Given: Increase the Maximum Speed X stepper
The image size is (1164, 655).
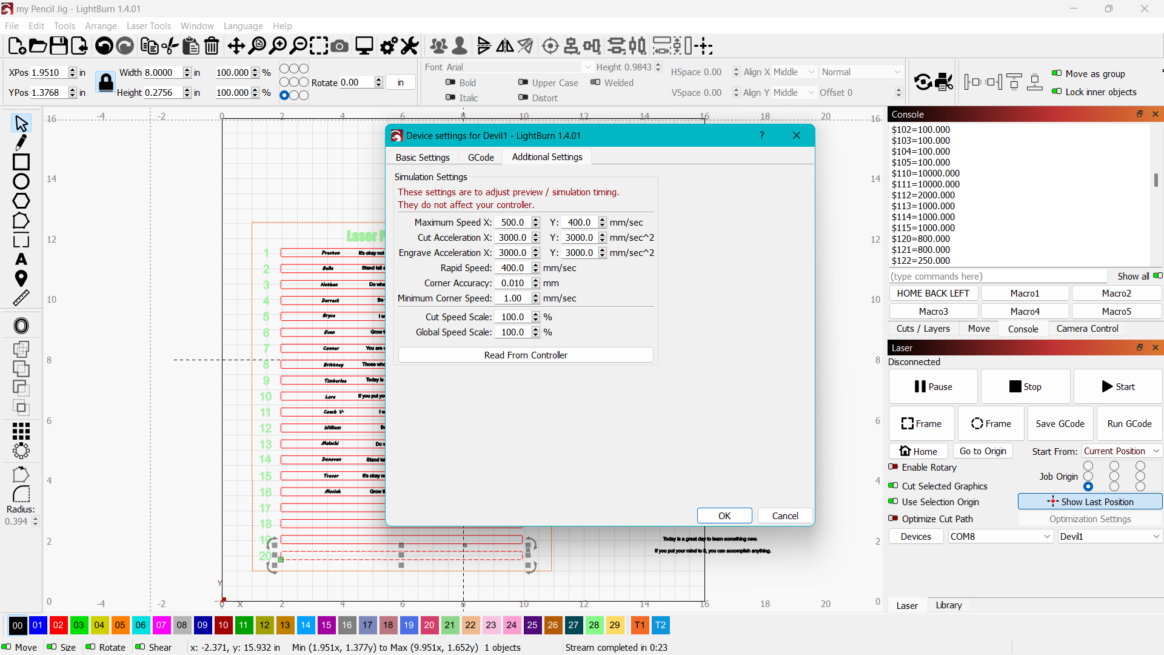Looking at the screenshot, I should (x=536, y=220).
